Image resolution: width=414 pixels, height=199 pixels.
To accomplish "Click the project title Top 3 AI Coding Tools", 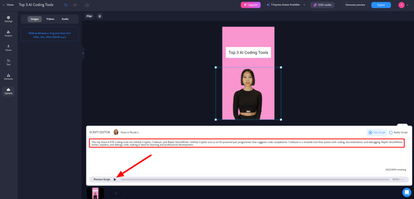I will (36, 5).
